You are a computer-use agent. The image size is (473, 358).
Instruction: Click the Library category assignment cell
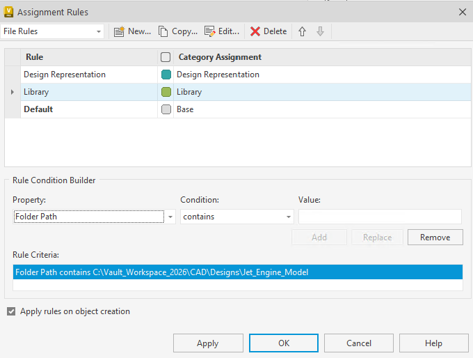(x=322, y=92)
